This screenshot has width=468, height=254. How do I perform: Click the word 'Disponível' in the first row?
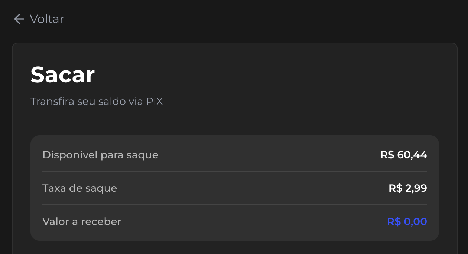70,155
